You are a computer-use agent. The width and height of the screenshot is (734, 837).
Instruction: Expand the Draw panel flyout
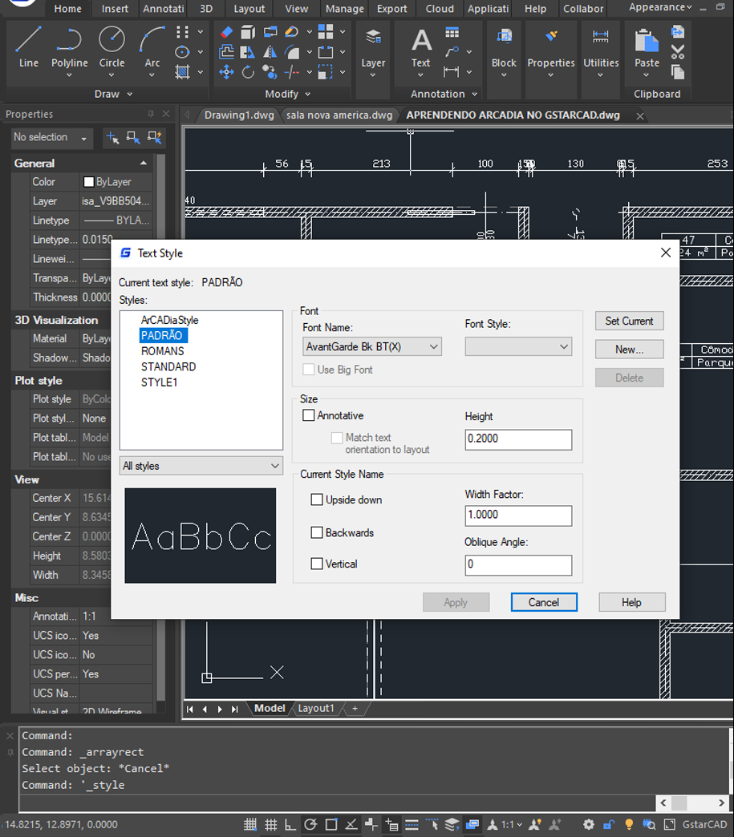(130, 95)
